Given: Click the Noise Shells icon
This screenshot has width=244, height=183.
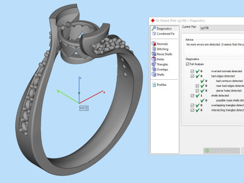Looking at the screenshot, I should point(154,54).
